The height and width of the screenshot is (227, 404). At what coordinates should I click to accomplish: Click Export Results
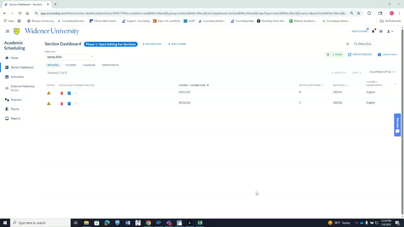pos(360,55)
